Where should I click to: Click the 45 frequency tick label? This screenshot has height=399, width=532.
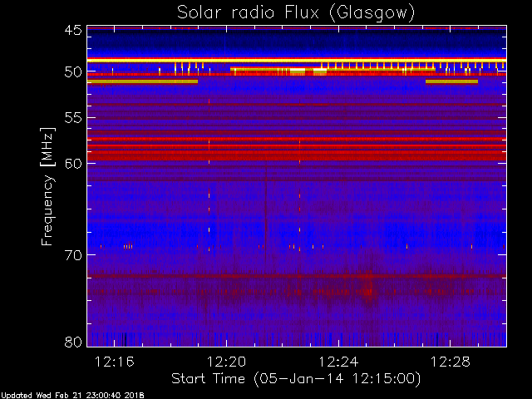point(73,31)
